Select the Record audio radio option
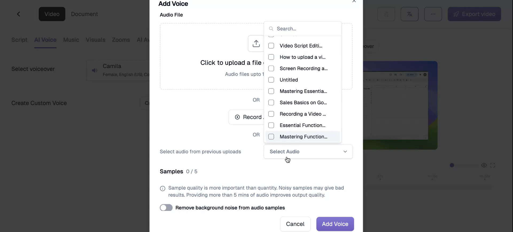The width and height of the screenshot is (513, 232). coord(238,117)
